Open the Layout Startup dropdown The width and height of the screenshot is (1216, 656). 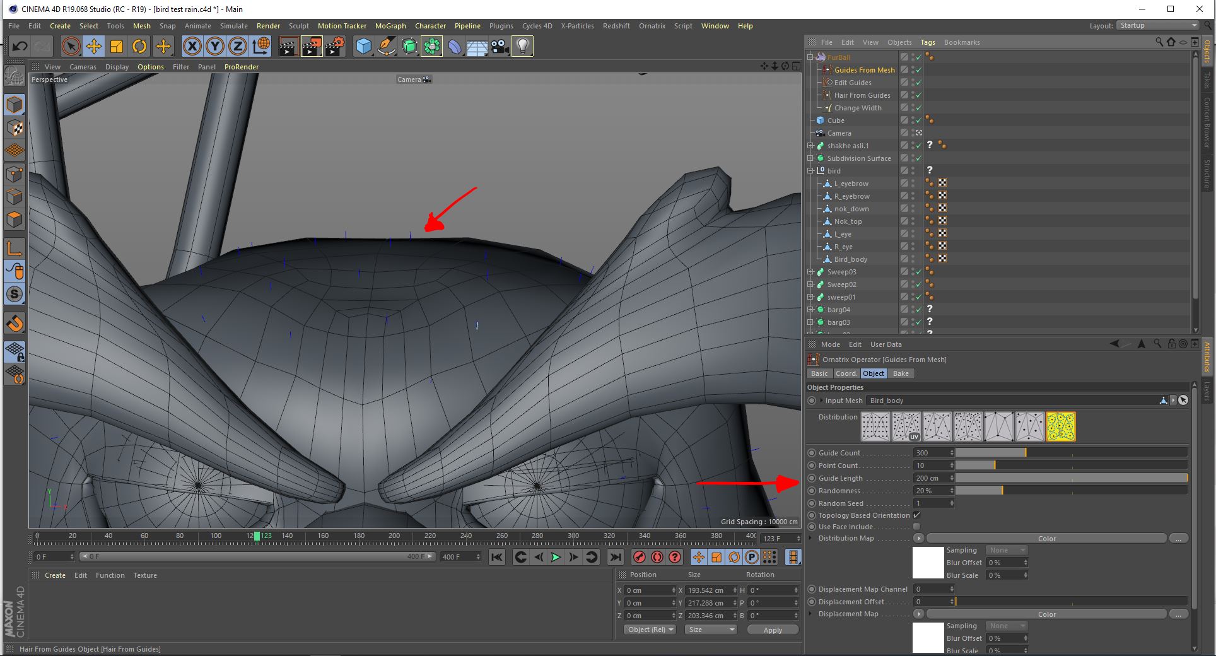(x=1158, y=25)
